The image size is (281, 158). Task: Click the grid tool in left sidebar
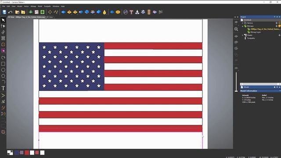click(3, 38)
